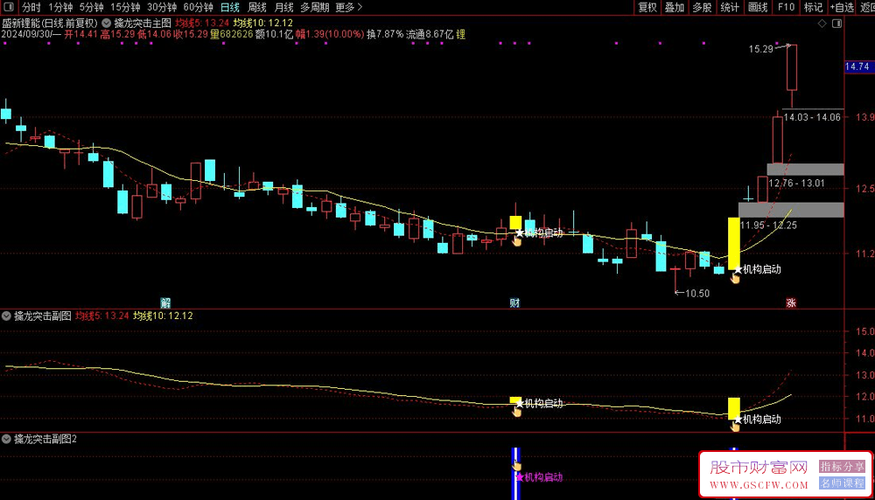
Task: Click the 11.95 - 12.25 gap label
Action: pos(768,226)
